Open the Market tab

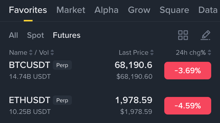click(71, 10)
